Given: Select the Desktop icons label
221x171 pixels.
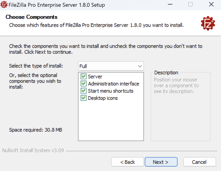Looking at the screenshot, I should (103, 98).
